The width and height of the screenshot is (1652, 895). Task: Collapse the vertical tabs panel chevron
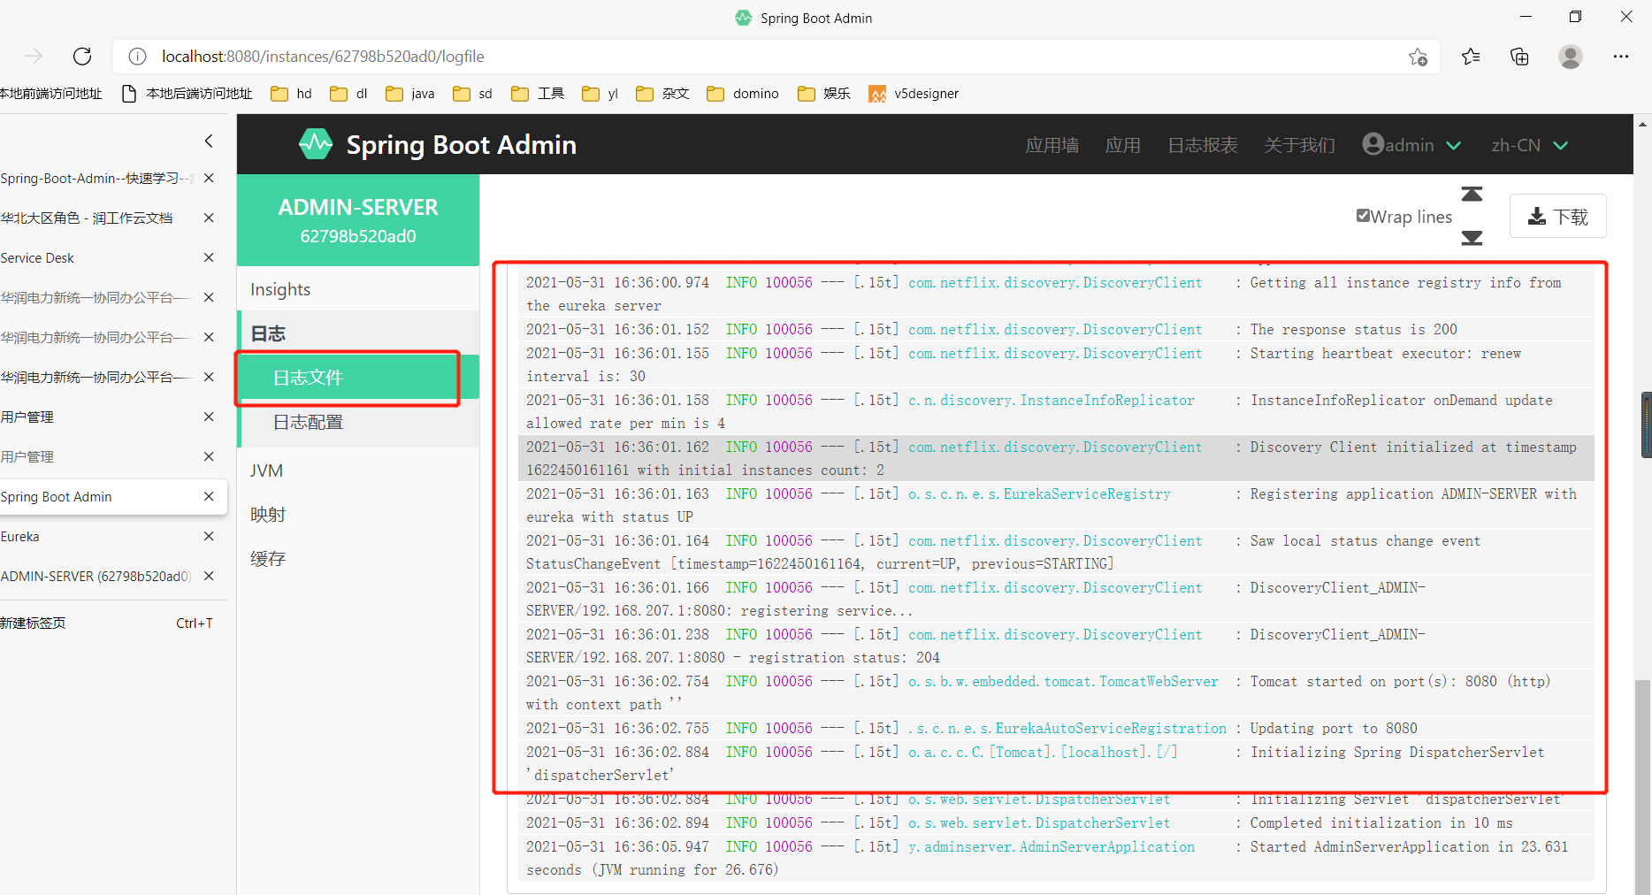point(209,141)
